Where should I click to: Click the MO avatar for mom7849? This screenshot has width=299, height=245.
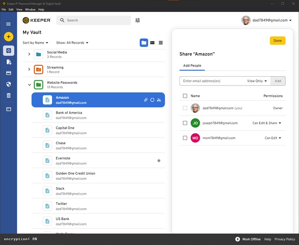(195, 138)
